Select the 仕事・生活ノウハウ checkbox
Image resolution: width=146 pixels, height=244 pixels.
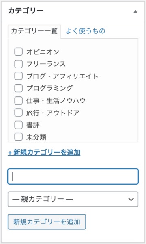tap(19, 100)
